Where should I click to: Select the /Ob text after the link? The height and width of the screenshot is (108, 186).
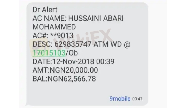coord(72,53)
